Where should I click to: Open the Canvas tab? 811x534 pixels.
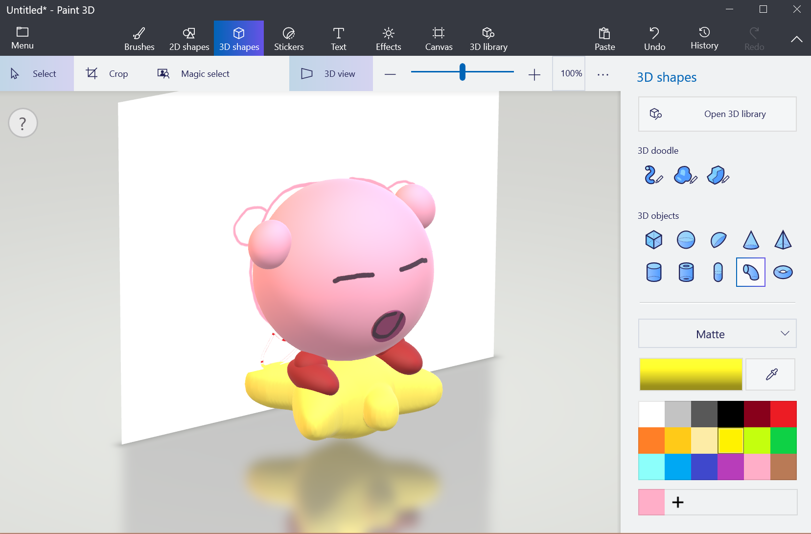pyautogui.click(x=439, y=39)
